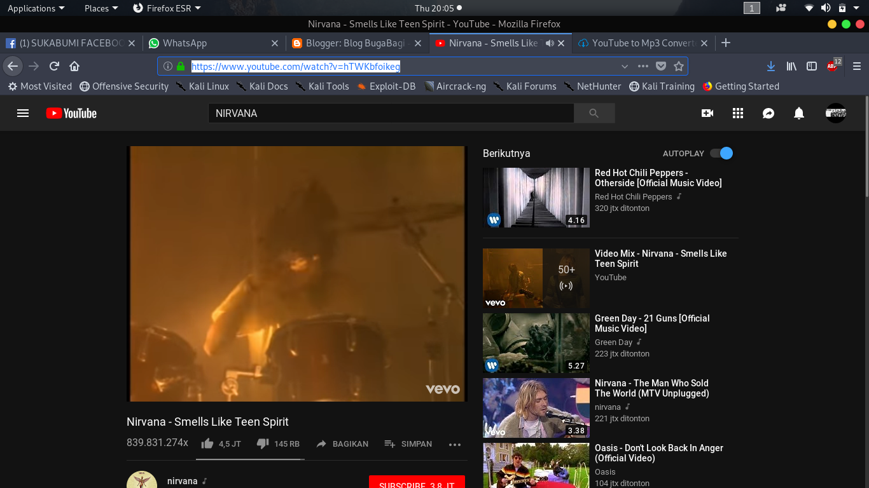Subscribe to the nirvana channel
This screenshot has width=869, height=488.
(x=417, y=482)
